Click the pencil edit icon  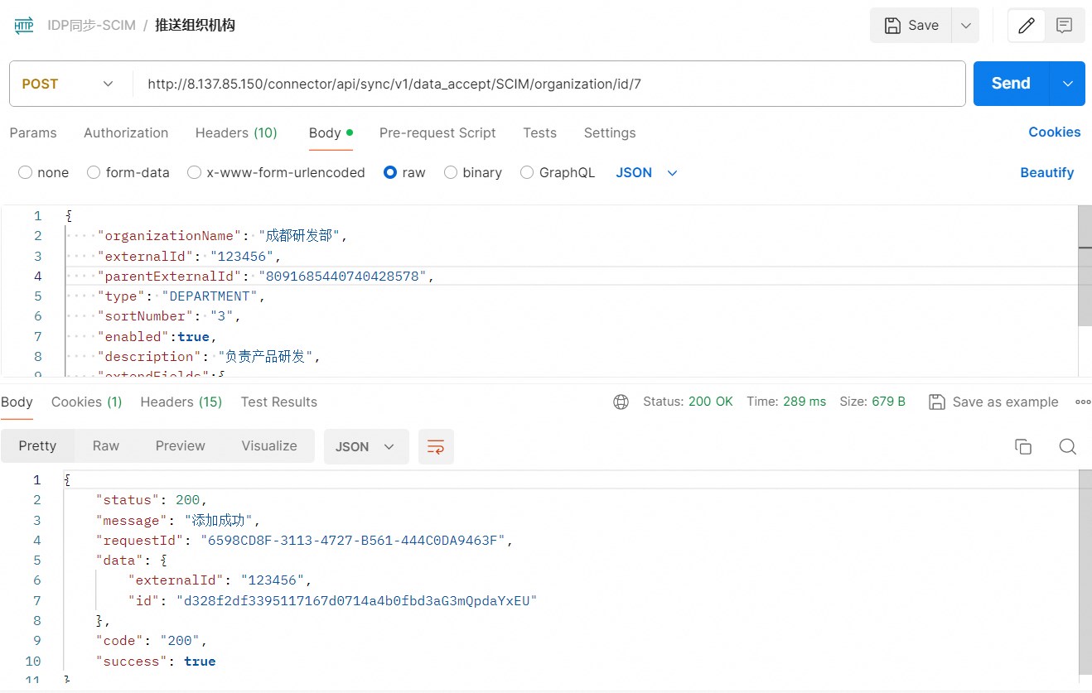1026,26
